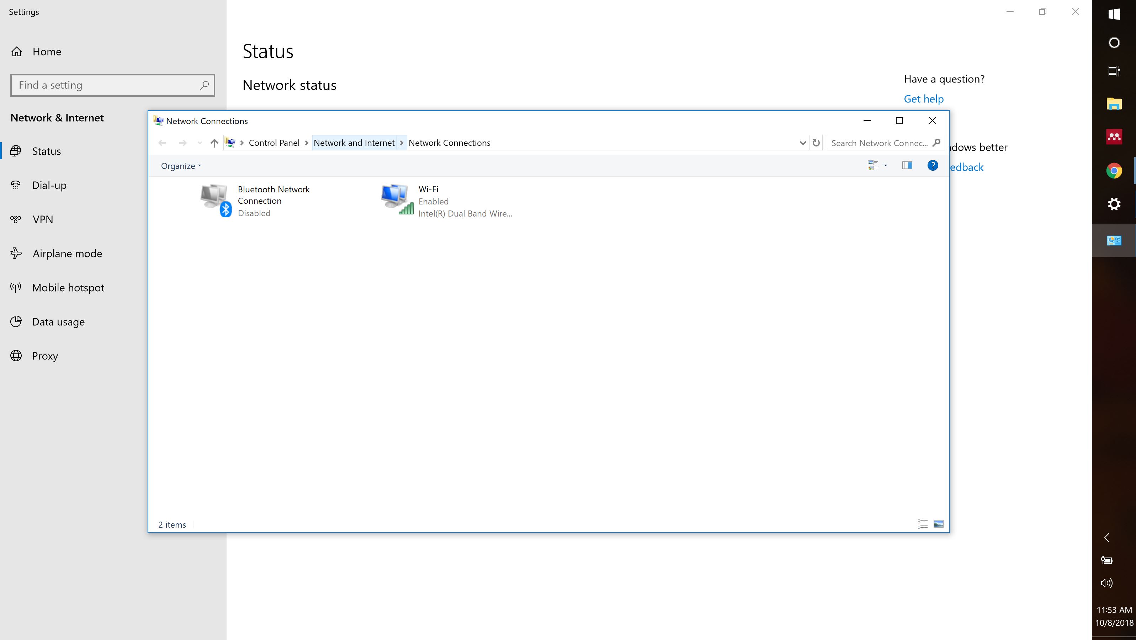Open the change your view dropdown arrow
Screen dimensions: 1136x640
click(886, 165)
